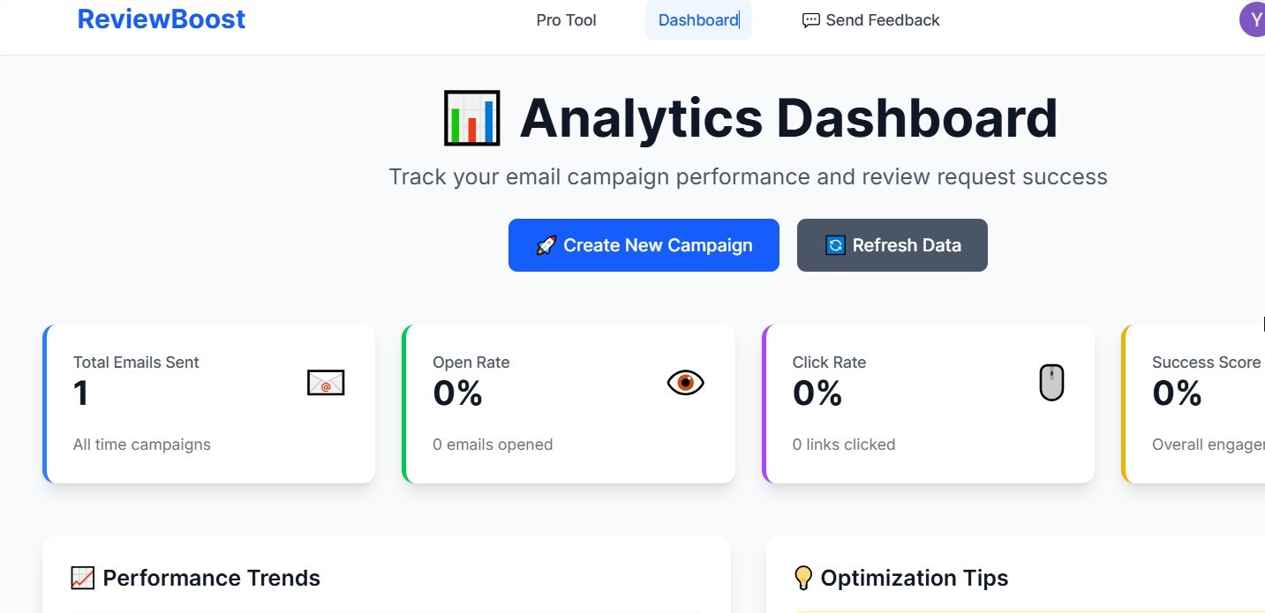Select the Total Emails Sent card
The image size is (1265, 613).
(209, 403)
